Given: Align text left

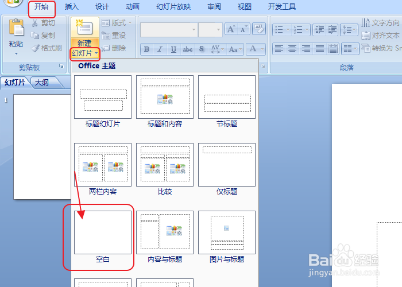Looking at the screenshot, I should coord(279,48).
